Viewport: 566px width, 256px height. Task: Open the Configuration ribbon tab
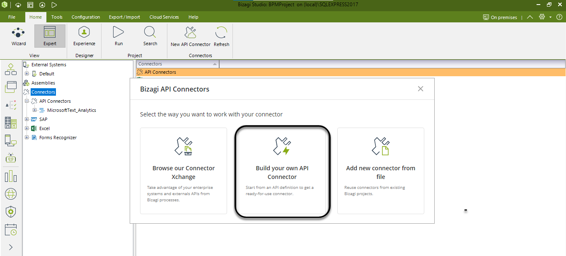click(x=86, y=17)
